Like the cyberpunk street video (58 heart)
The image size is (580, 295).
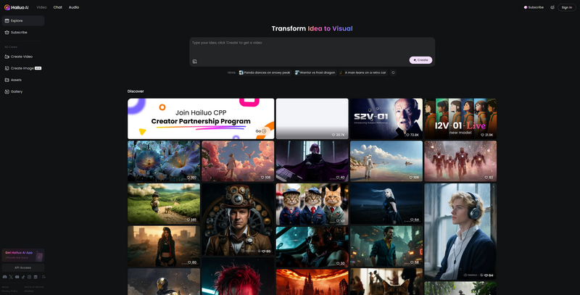(413, 262)
